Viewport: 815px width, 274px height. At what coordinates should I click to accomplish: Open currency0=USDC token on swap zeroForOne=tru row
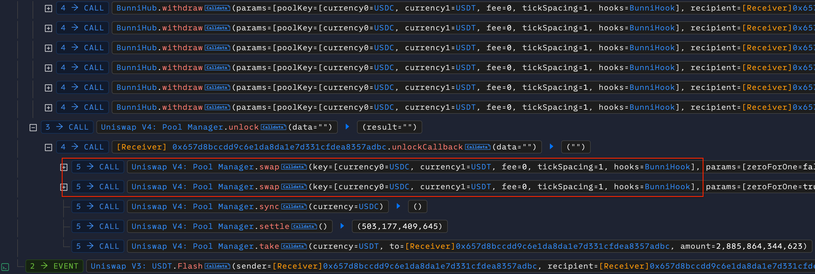click(x=399, y=187)
